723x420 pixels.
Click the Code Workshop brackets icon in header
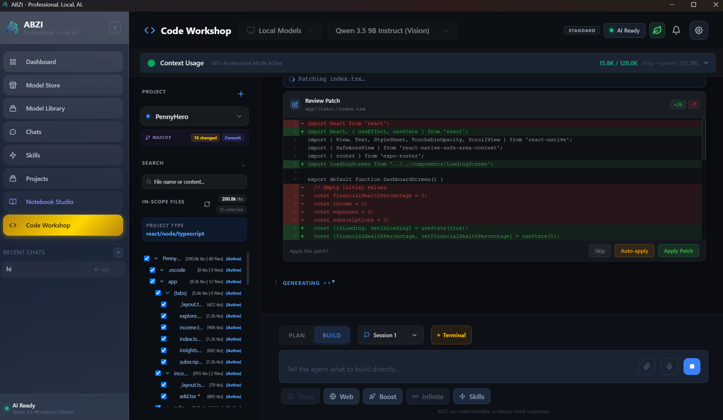point(150,31)
